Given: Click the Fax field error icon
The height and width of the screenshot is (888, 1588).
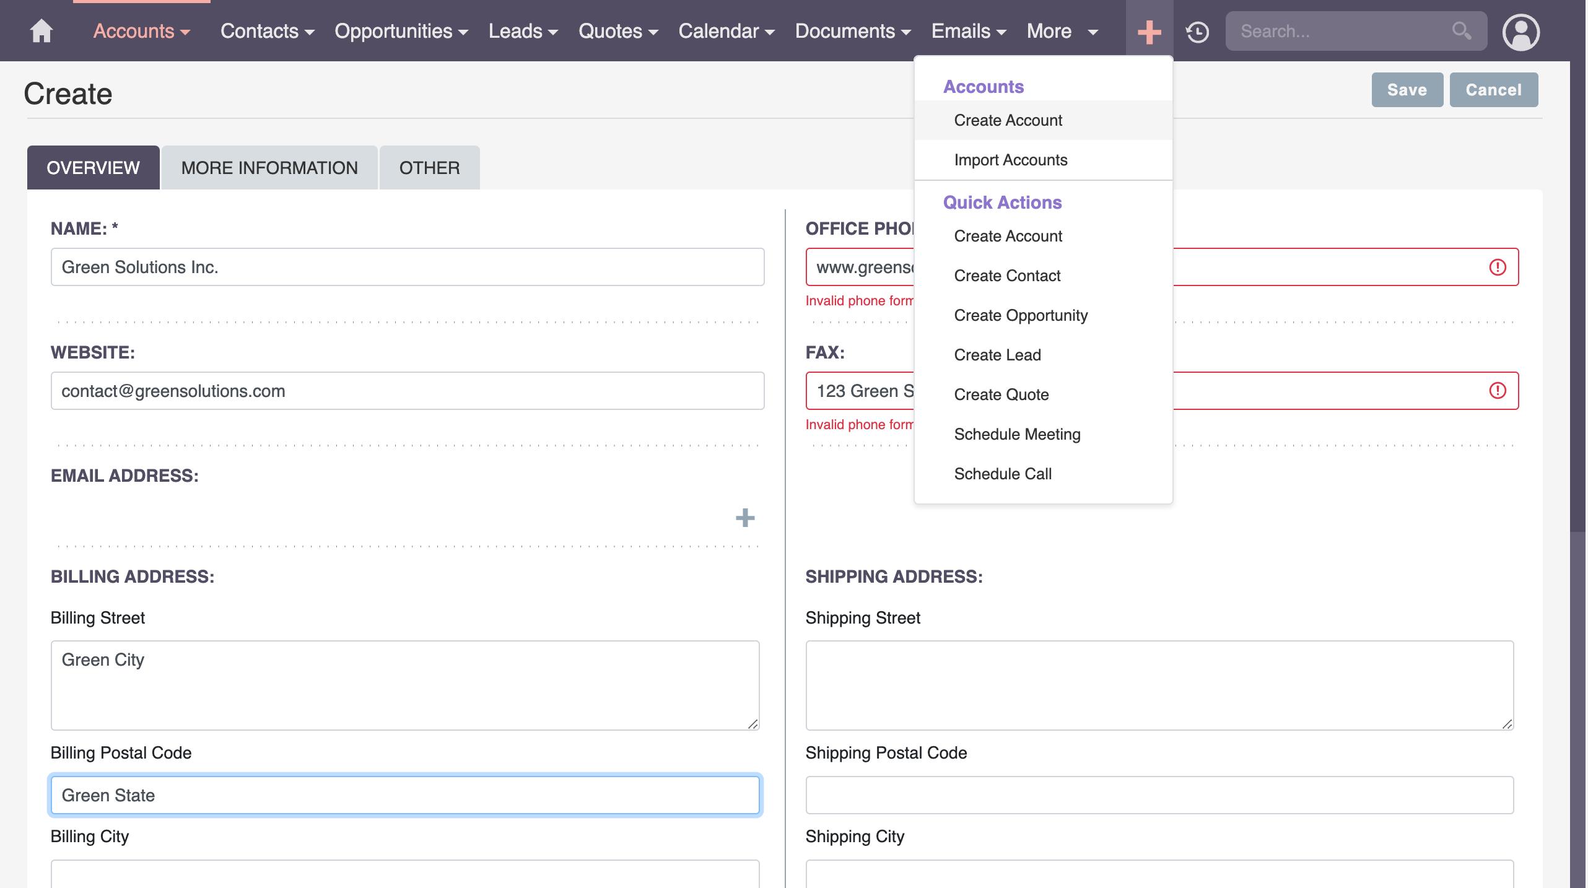Looking at the screenshot, I should [x=1497, y=391].
